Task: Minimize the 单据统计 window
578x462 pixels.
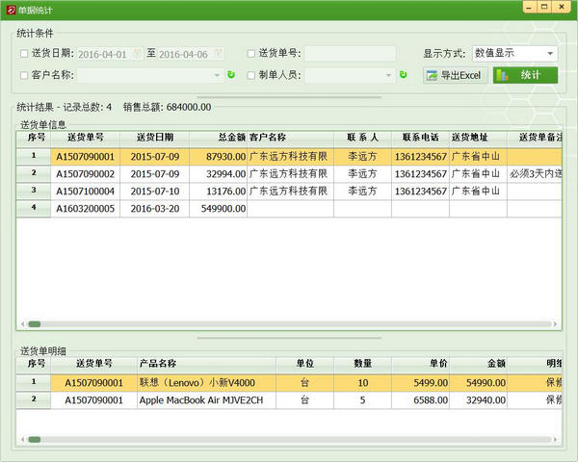Action: point(530,7)
